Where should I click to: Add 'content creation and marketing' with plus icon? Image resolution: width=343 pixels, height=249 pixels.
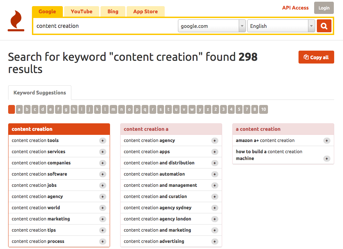point(215,230)
